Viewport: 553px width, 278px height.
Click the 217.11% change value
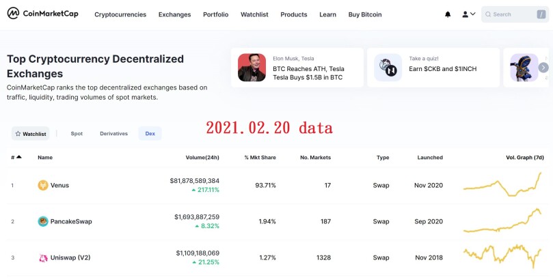[x=205, y=190]
